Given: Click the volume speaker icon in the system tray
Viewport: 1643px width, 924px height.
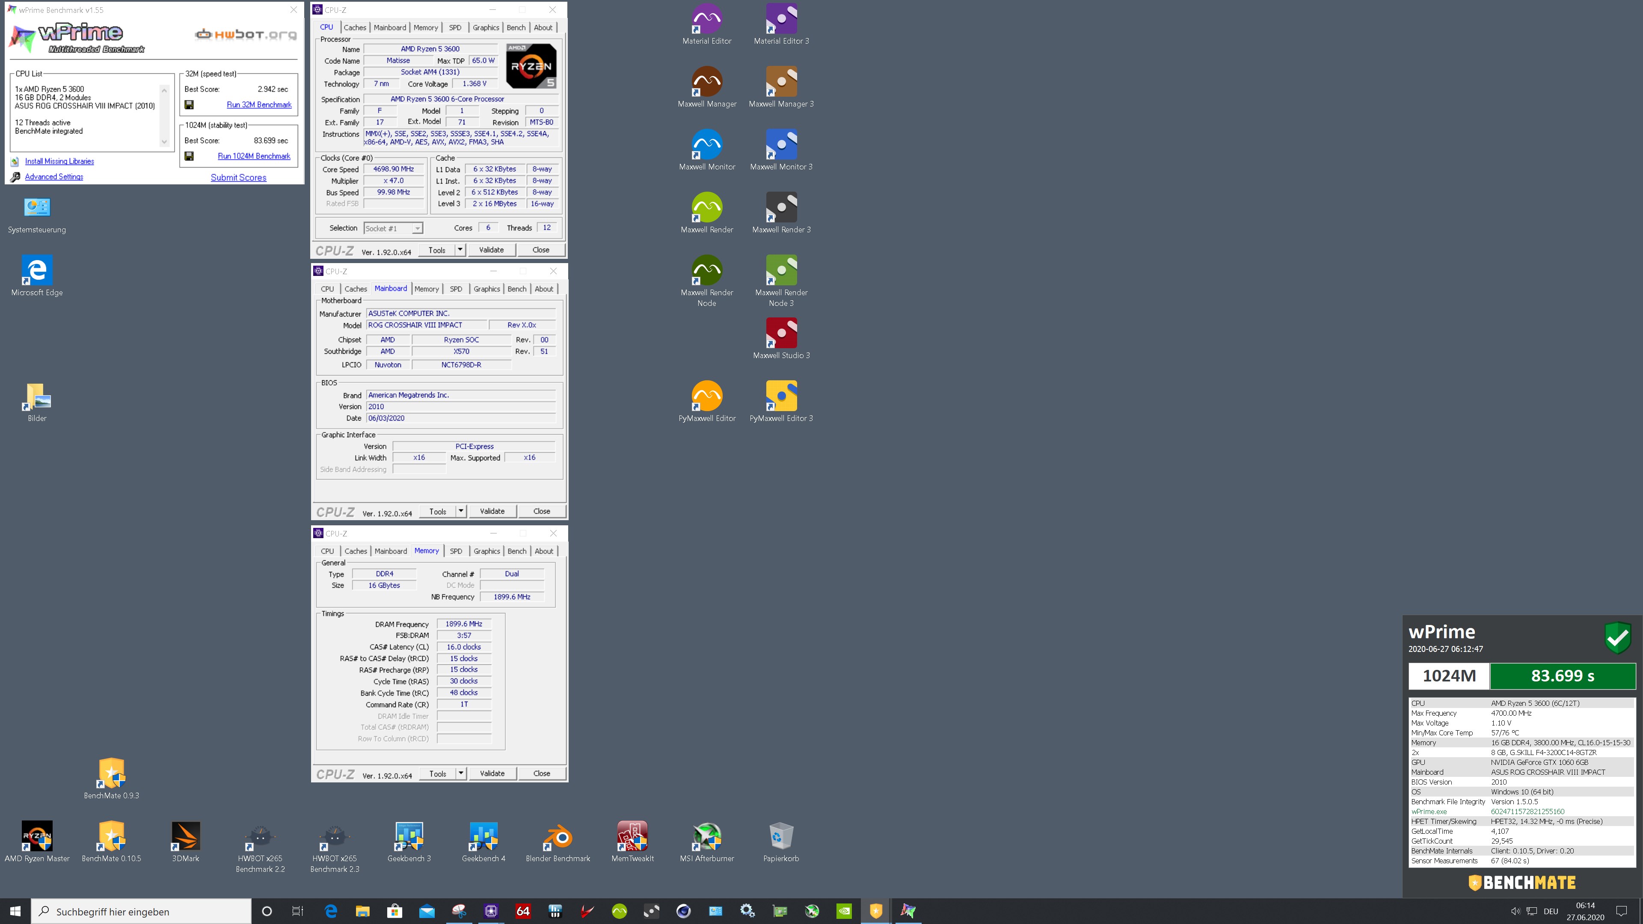Looking at the screenshot, I should (1515, 911).
